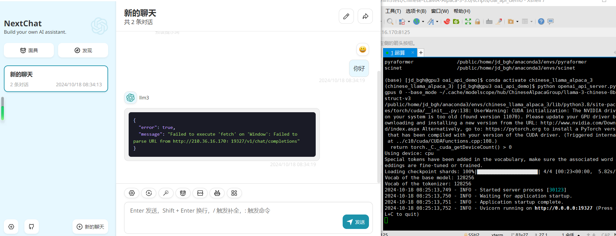Click the pencil edit icon beside the chat title
Image resolution: width=616 pixels, height=236 pixels.
[x=346, y=16]
